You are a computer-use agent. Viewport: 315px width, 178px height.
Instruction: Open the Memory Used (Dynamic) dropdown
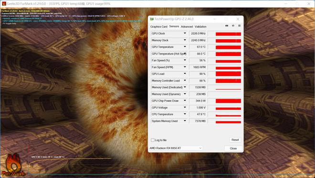click(185, 94)
